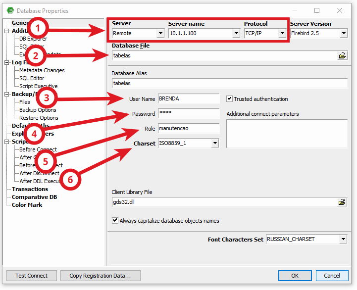Open the Protocol dropdown
This screenshot has width=357, height=290.
click(x=282, y=34)
